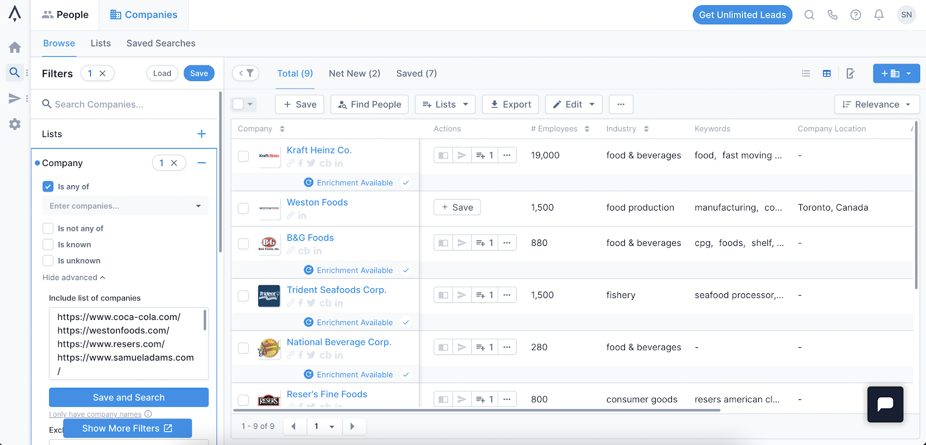Open the global search magnifier icon
The image size is (926, 445).
809,15
